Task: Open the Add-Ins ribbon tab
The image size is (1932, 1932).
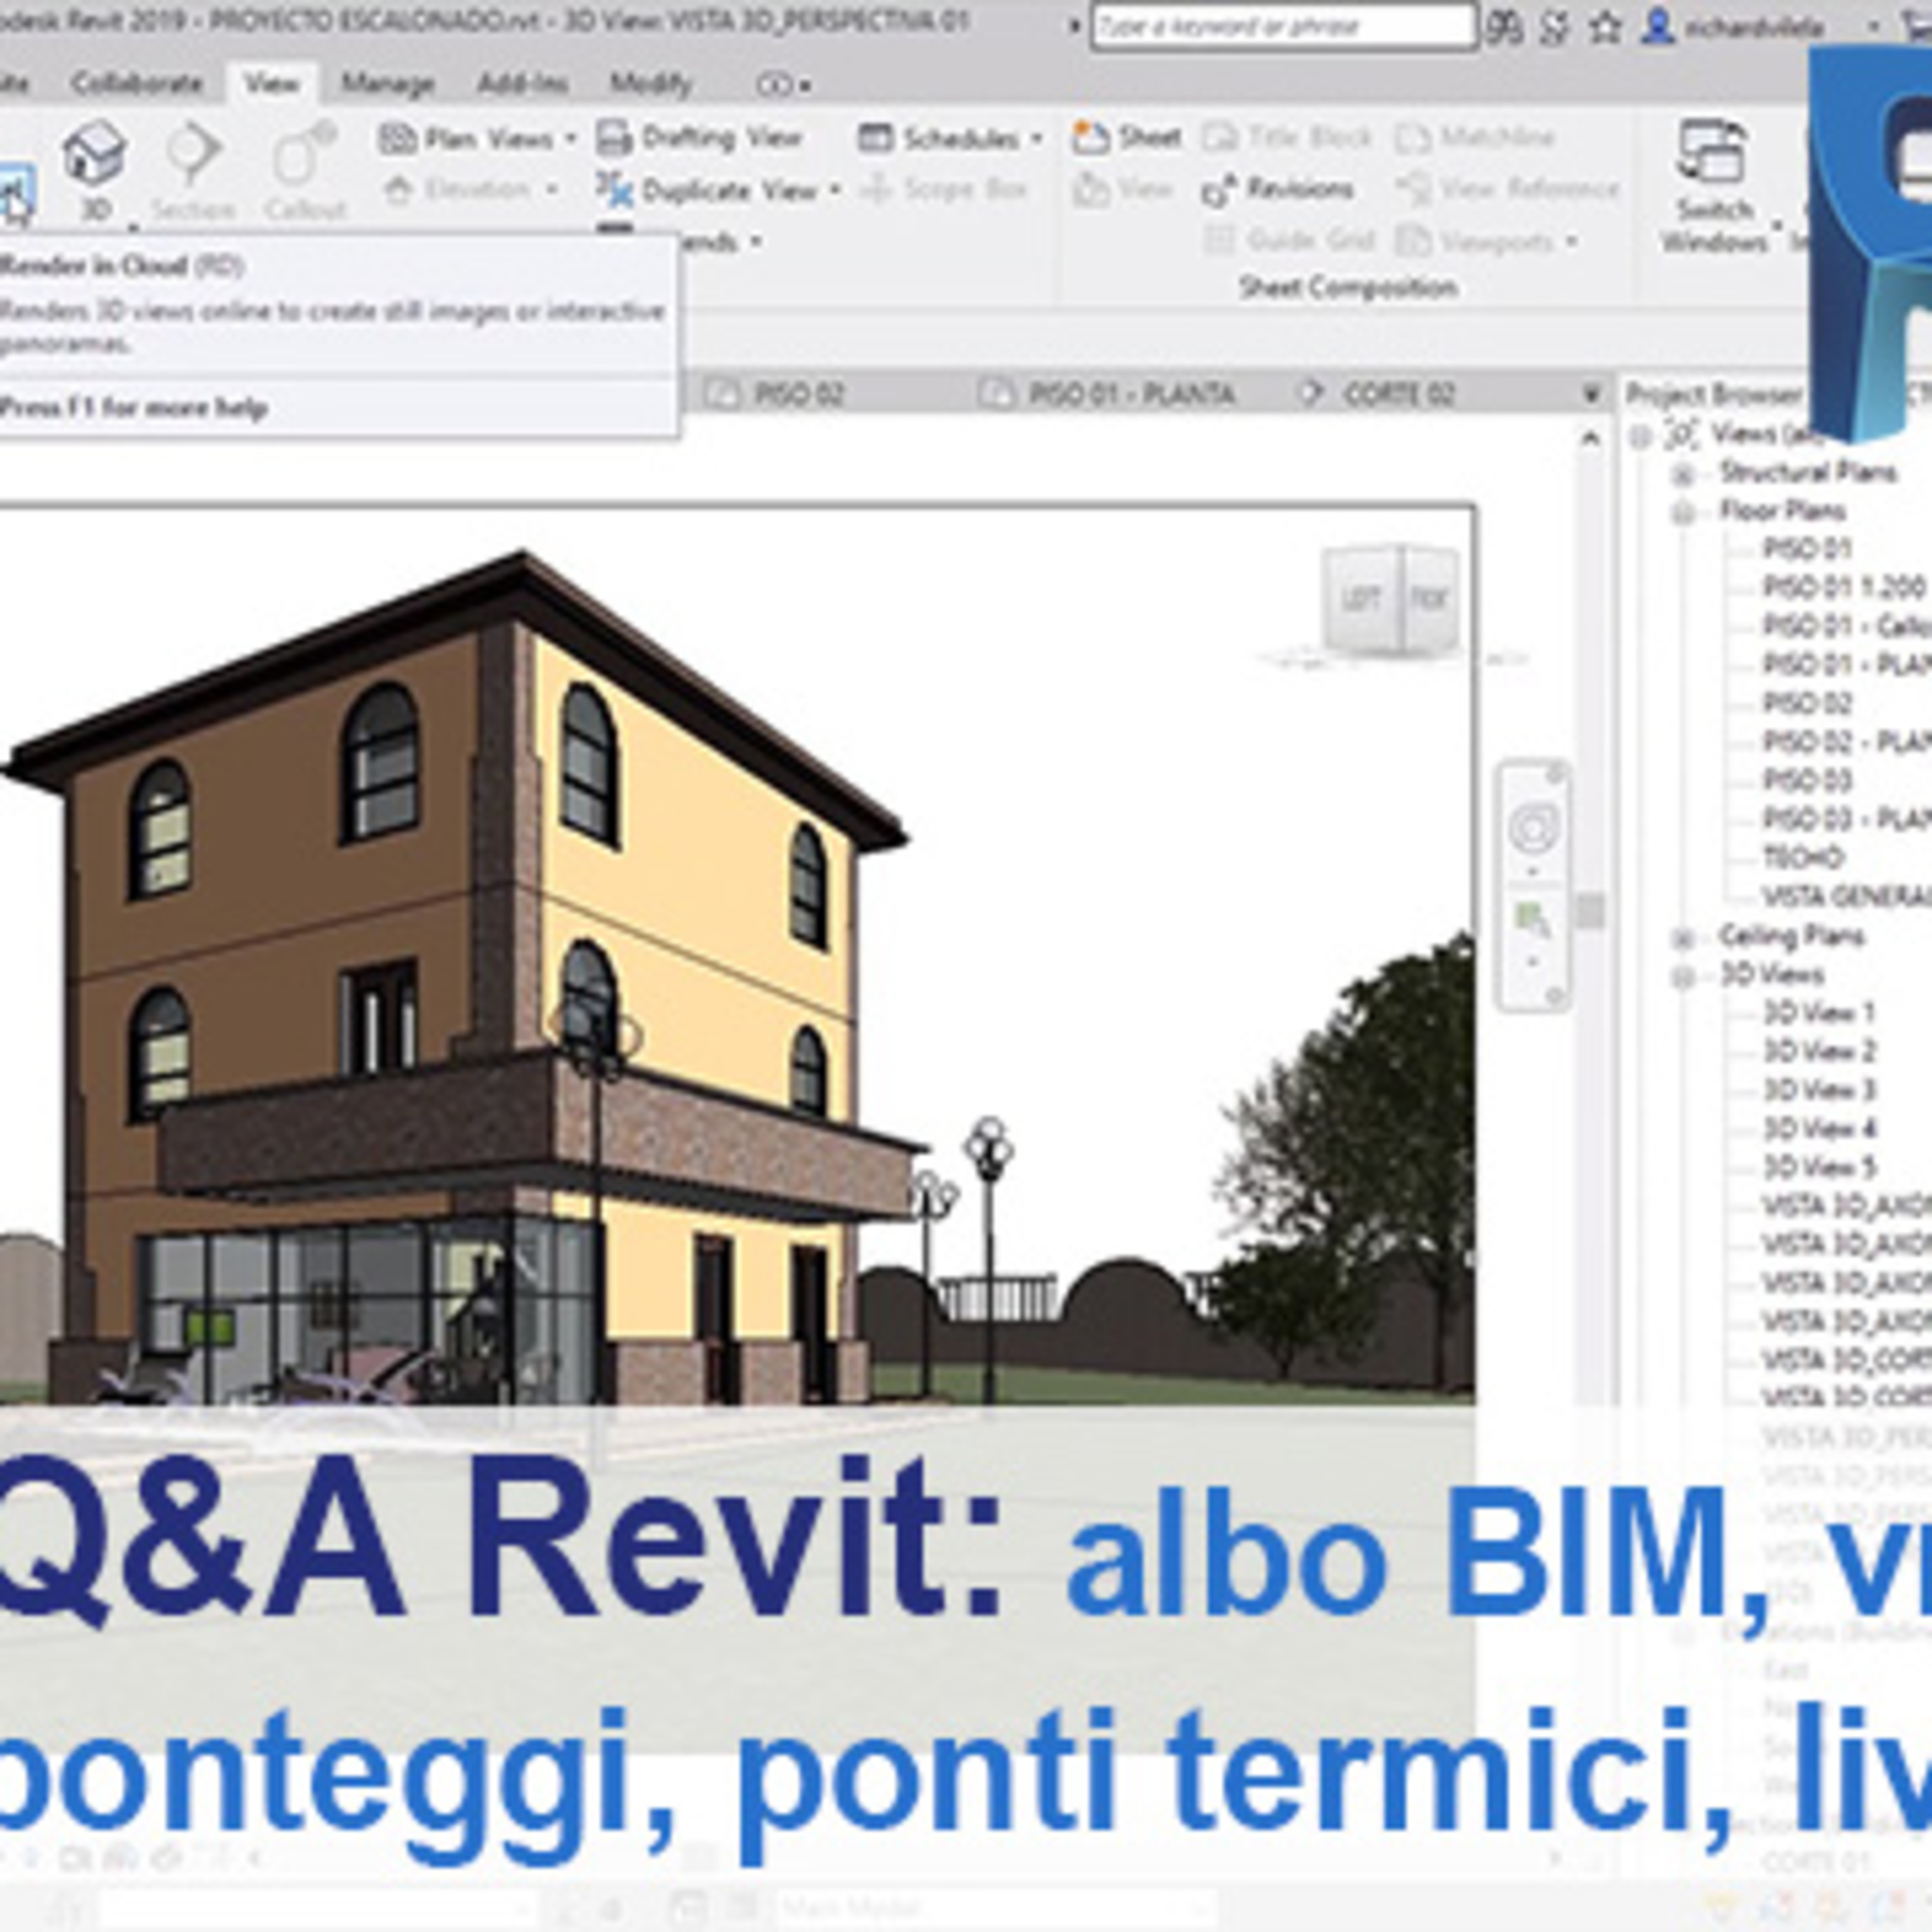Action: [521, 84]
